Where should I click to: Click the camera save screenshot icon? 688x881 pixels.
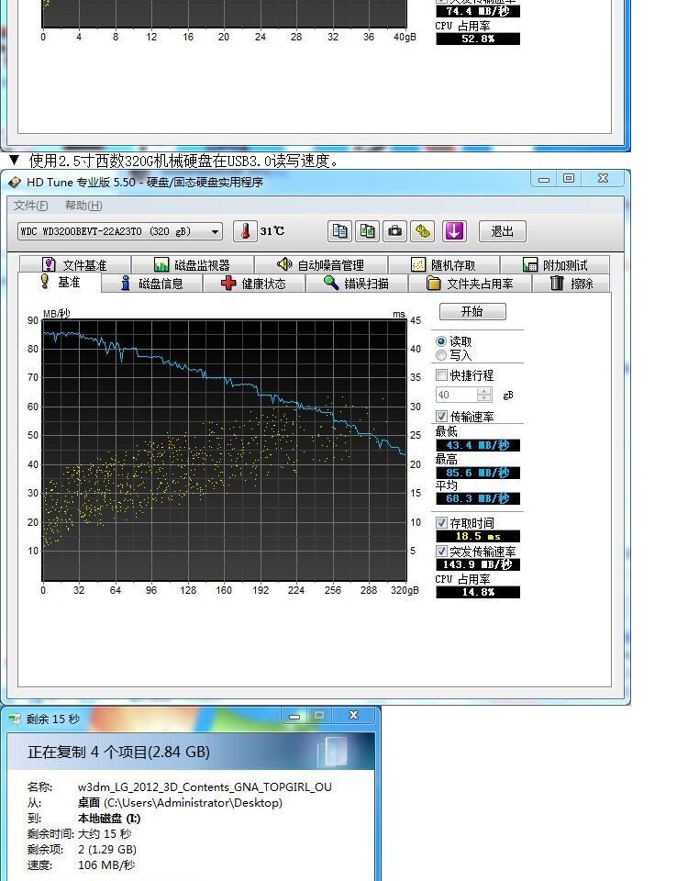point(394,231)
